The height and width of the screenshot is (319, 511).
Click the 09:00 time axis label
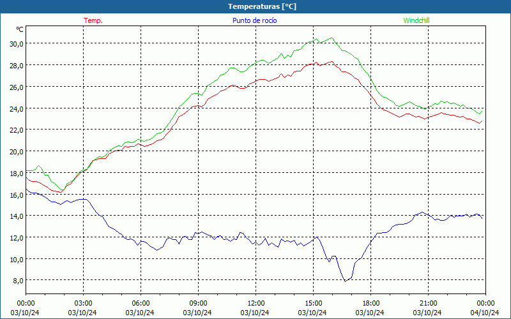tap(198, 304)
